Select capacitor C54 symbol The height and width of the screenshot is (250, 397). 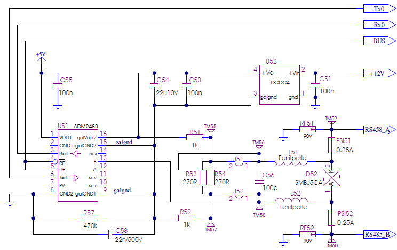click(154, 85)
